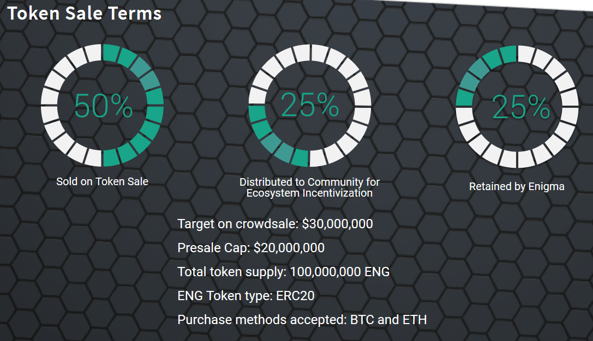Click the 'Retained by Enigma' label
Image resolution: width=593 pixels, height=341 pixels.
[517, 186]
